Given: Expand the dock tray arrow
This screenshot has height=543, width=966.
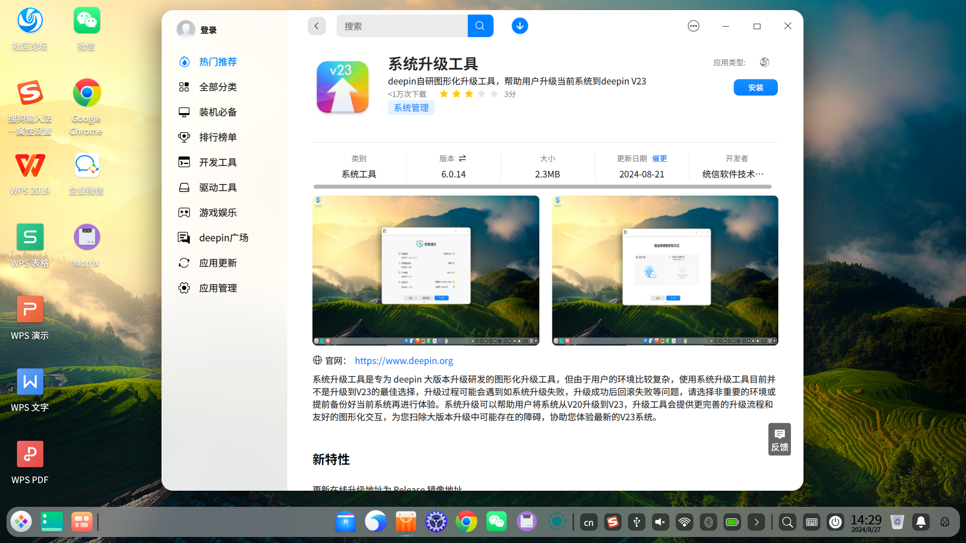Looking at the screenshot, I should (x=756, y=522).
